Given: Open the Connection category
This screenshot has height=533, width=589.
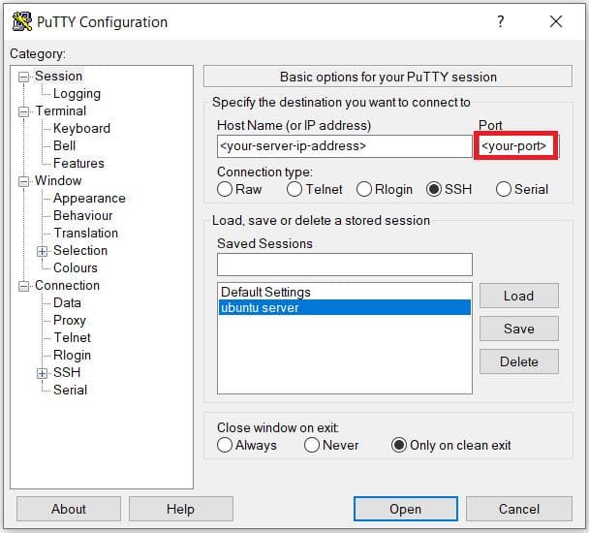Looking at the screenshot, I should [x=67, y=285].
